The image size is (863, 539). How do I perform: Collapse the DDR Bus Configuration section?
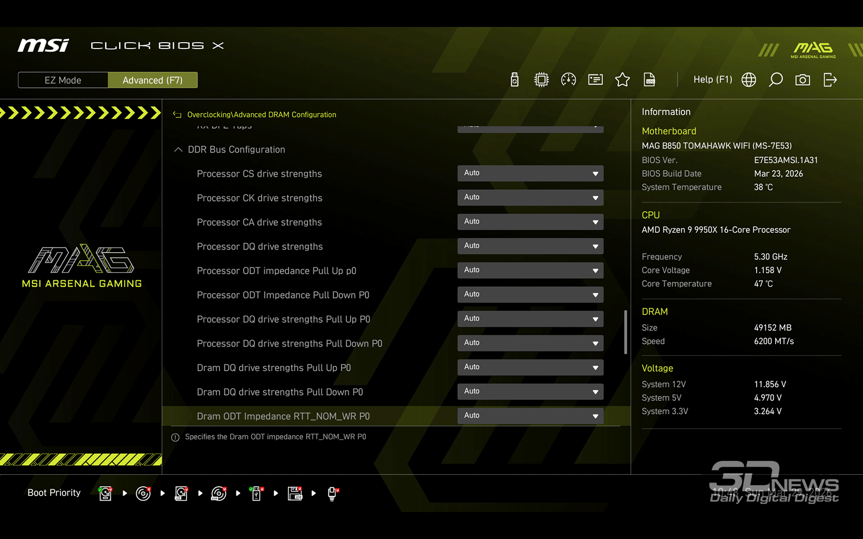tap(179, 150)
